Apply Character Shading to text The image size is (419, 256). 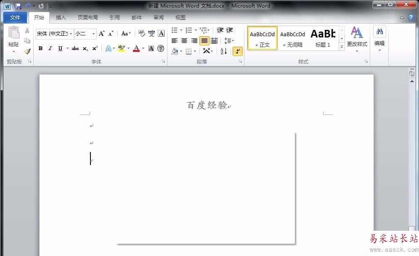[x=151, y=48]
